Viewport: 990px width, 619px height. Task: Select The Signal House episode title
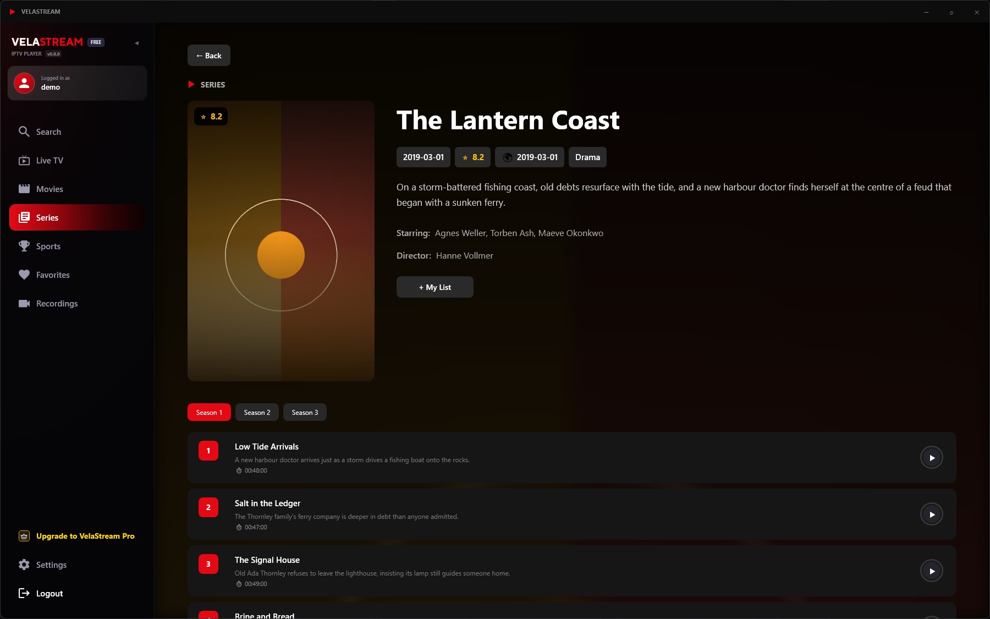click(x=267, y=560)
